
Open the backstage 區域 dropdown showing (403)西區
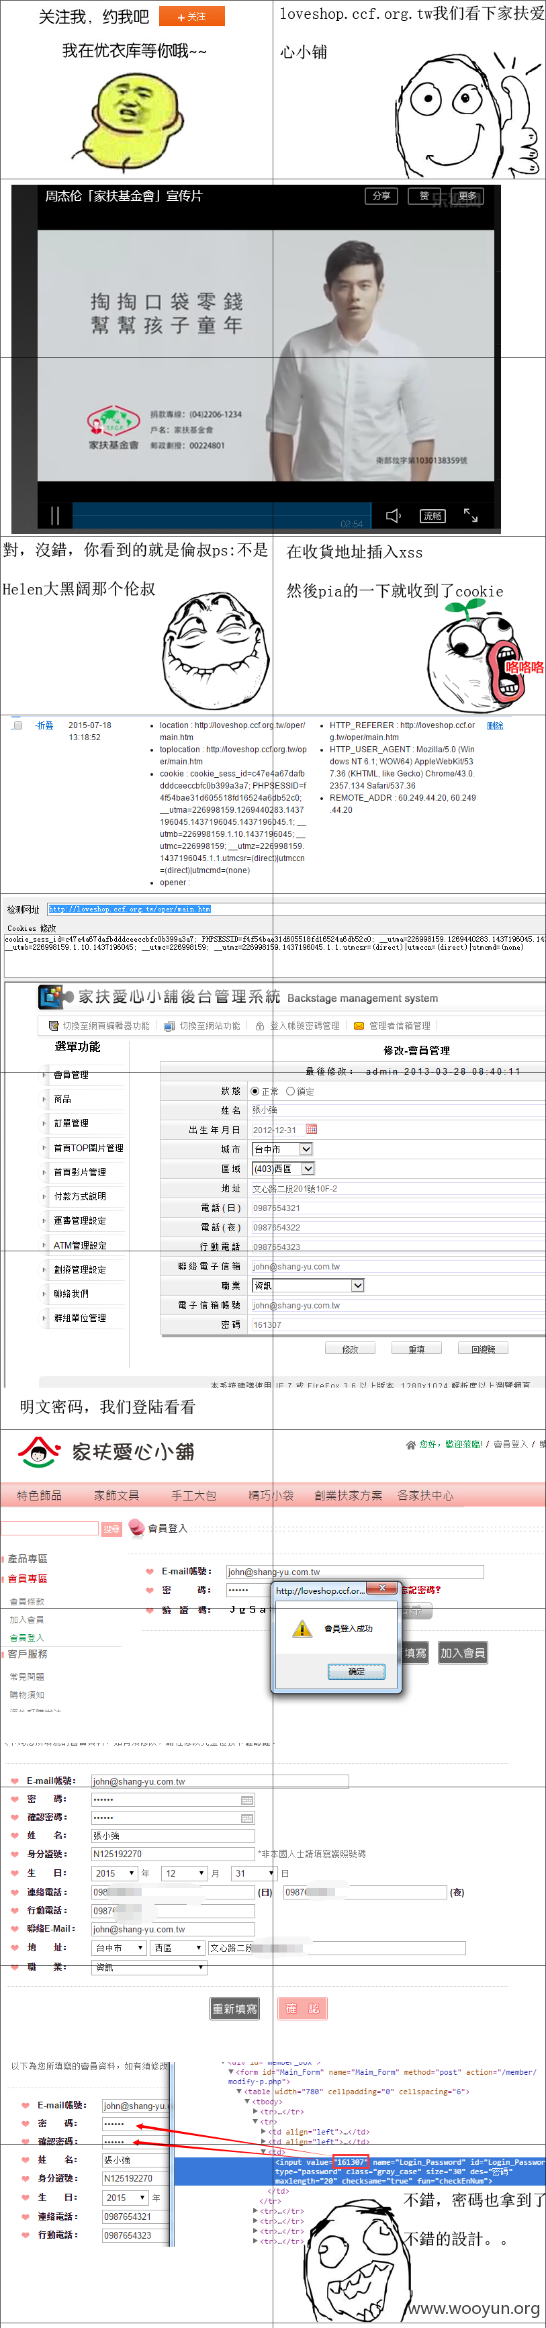(283, 1169)
